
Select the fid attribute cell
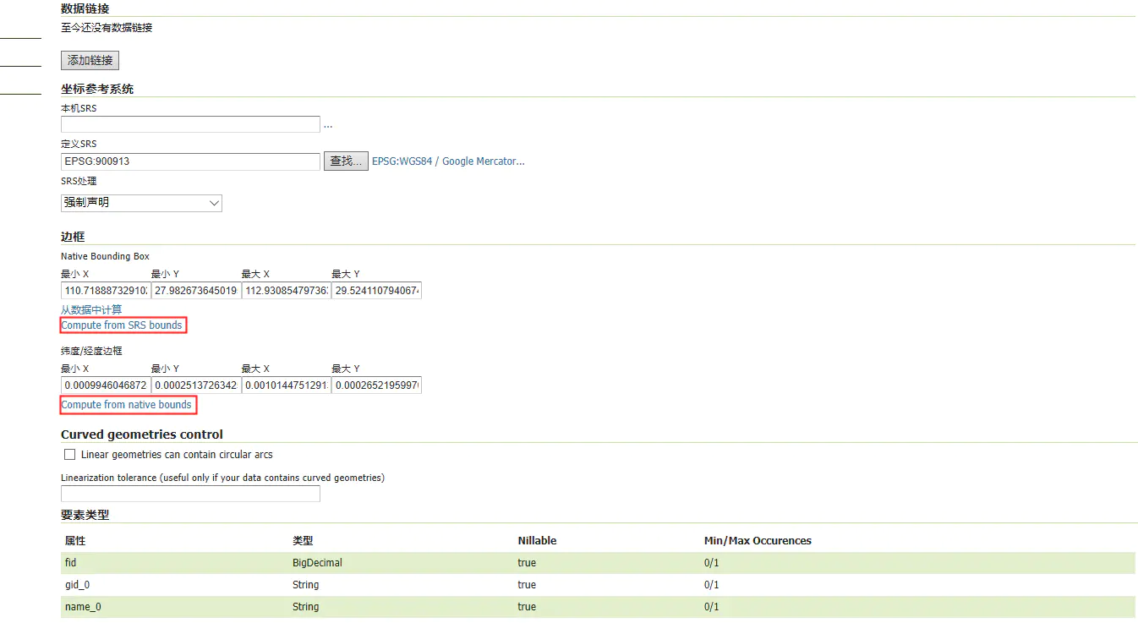71,562
